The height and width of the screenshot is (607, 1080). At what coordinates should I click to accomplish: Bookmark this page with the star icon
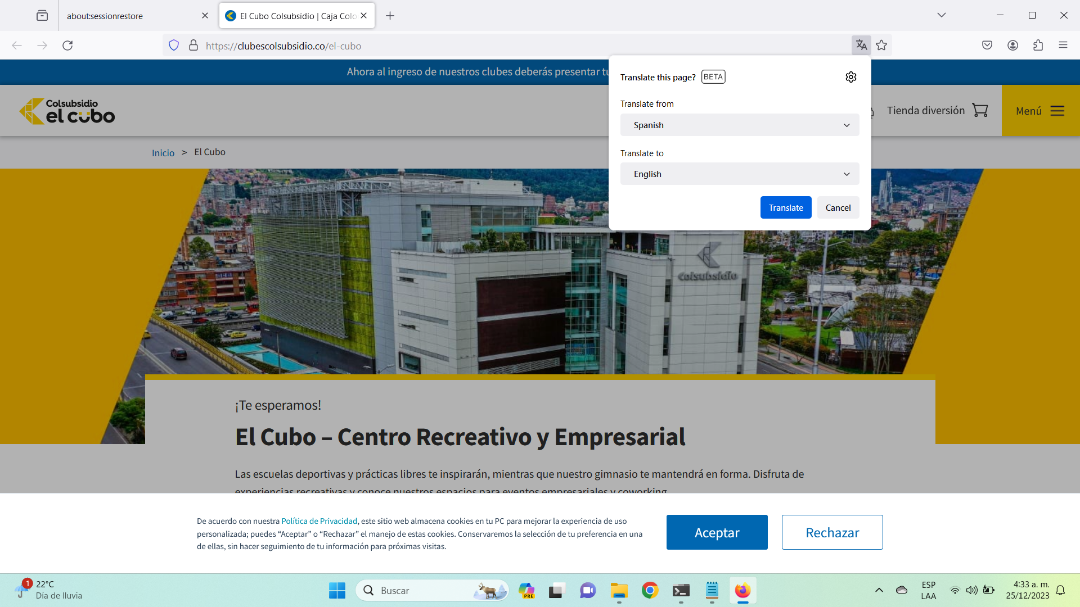click(x=881, y=45)
